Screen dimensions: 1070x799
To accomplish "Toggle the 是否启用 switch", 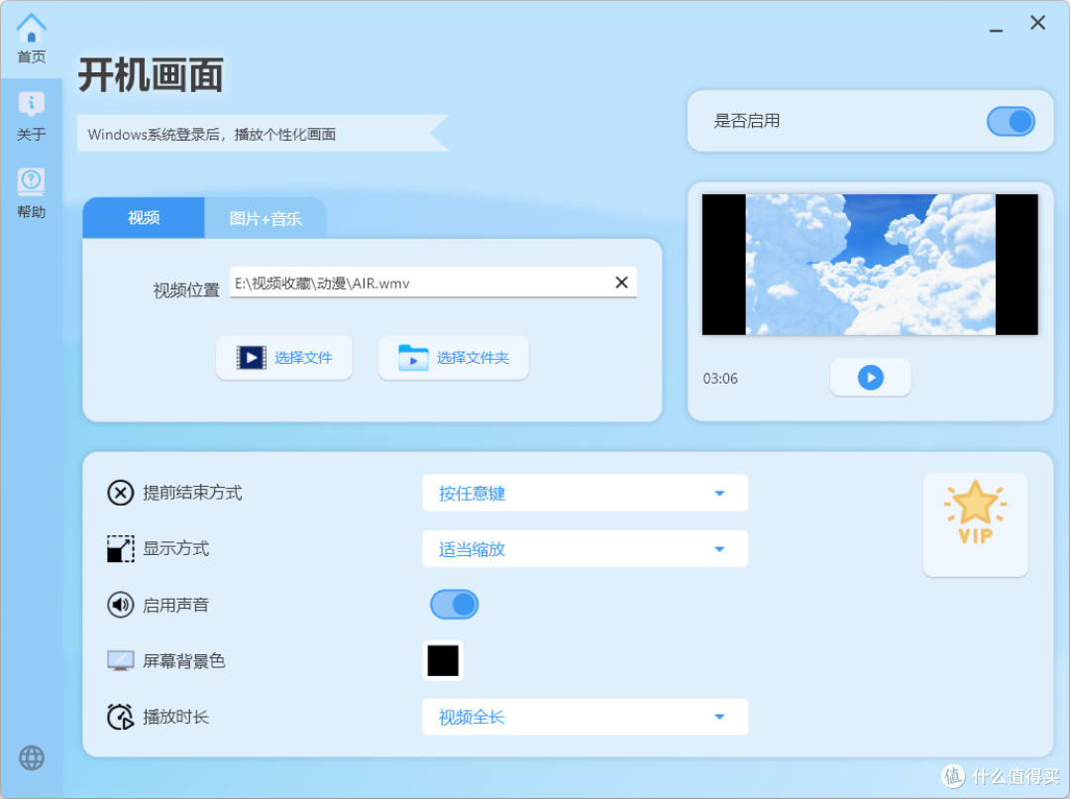I will (1011, 122).
